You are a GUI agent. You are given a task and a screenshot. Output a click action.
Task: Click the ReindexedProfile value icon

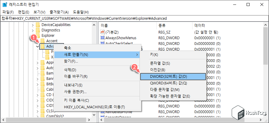point(103,112)
